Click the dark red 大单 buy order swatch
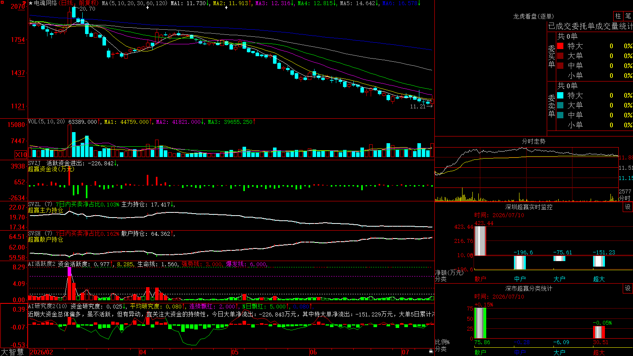The height and width of the screenshot is (356, 633). pos(560,56)
